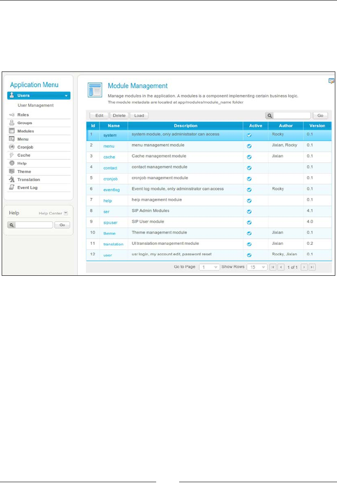Toggle Active check for cache module
The width and height of the screenshot is (337, 486).
(249, 157)
